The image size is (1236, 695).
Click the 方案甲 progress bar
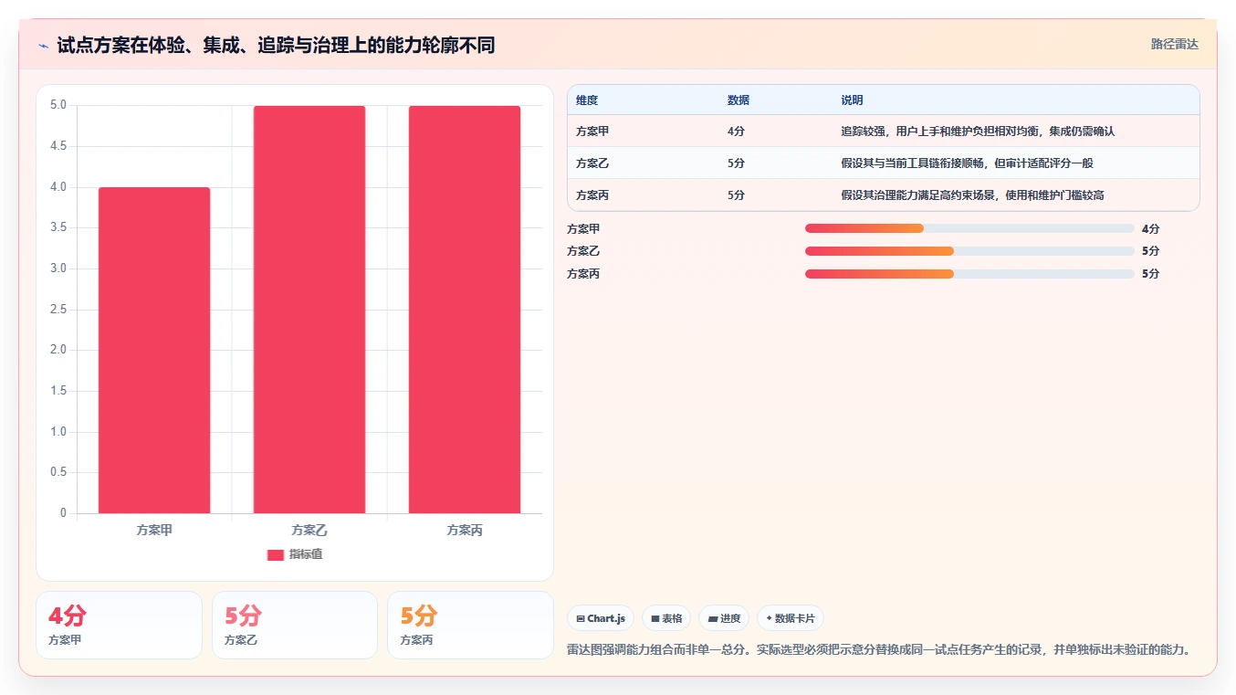(969, 228)
